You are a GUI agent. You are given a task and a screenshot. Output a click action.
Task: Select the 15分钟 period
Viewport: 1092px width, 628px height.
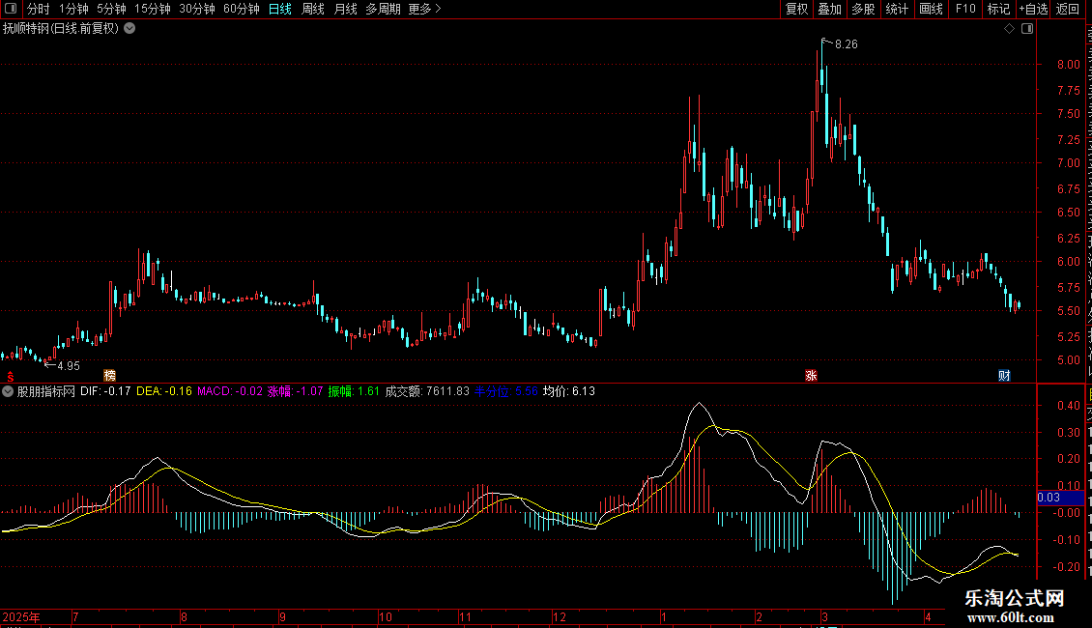153,9
